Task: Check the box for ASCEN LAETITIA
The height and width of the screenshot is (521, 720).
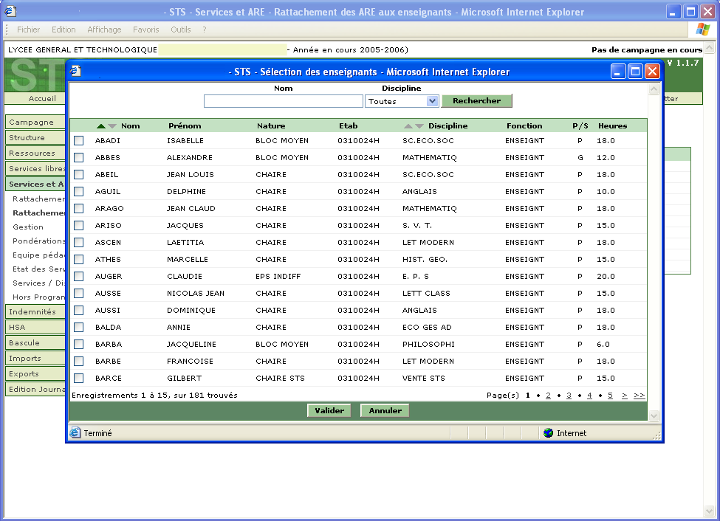Action: coord(79,242)
